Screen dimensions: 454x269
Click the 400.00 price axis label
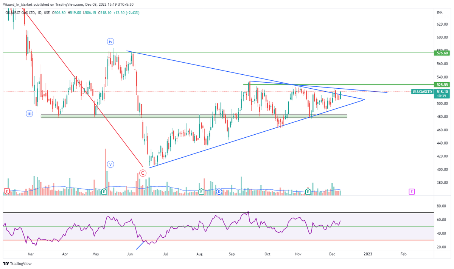coord(443,169)
